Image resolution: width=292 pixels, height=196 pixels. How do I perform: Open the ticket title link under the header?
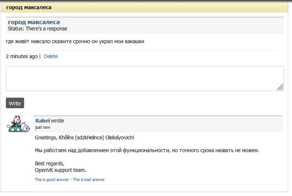34,22
